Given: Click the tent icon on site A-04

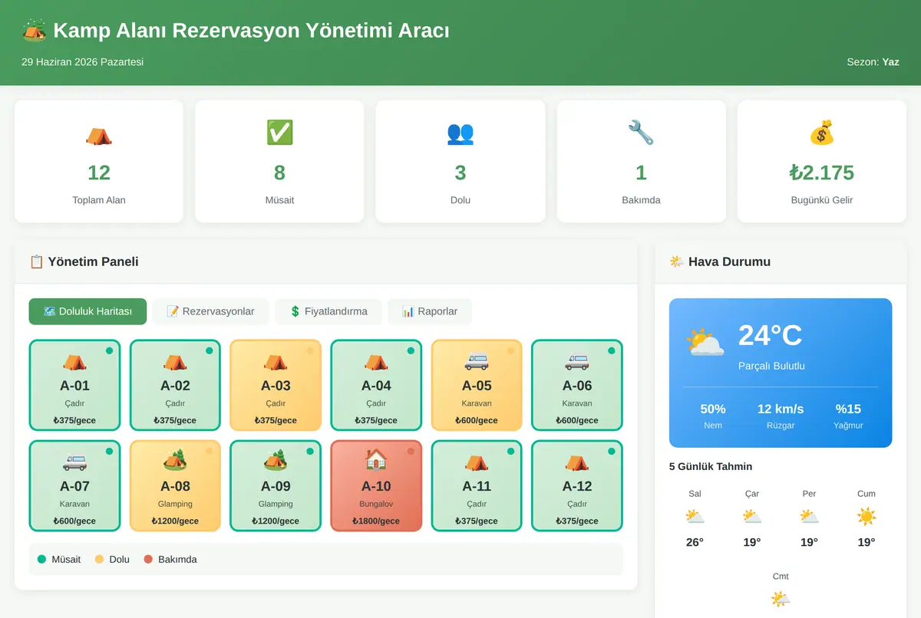Looking at the screenshot, I should coord(376,362).
